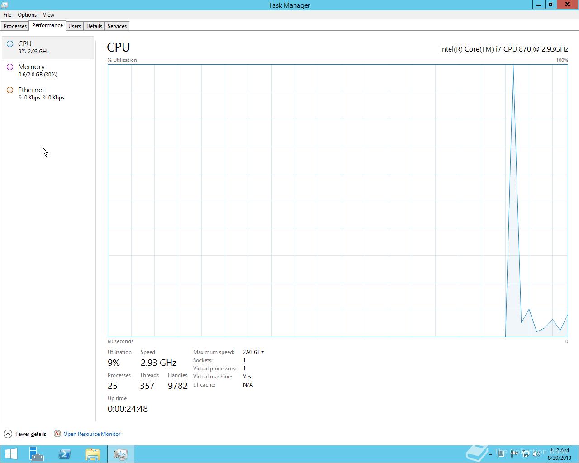
Task: Open File Explorer from taskbar
Action: (93, 454)
